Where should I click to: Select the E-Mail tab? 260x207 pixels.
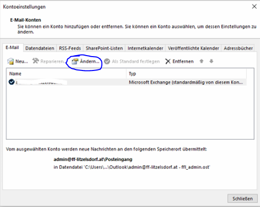click(12, 48)
